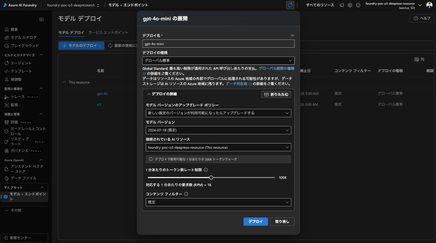Click the 取り消し button
436x243 pixels.
(x=282, y=222)
